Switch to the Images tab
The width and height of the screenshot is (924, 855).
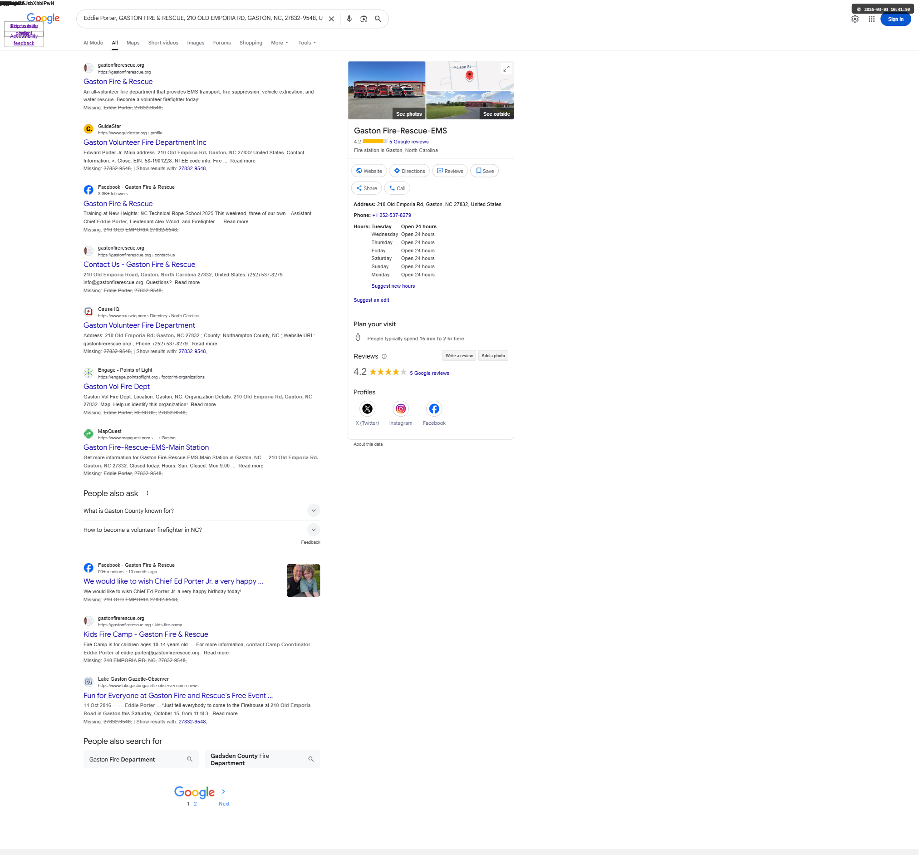coord(196,43)
